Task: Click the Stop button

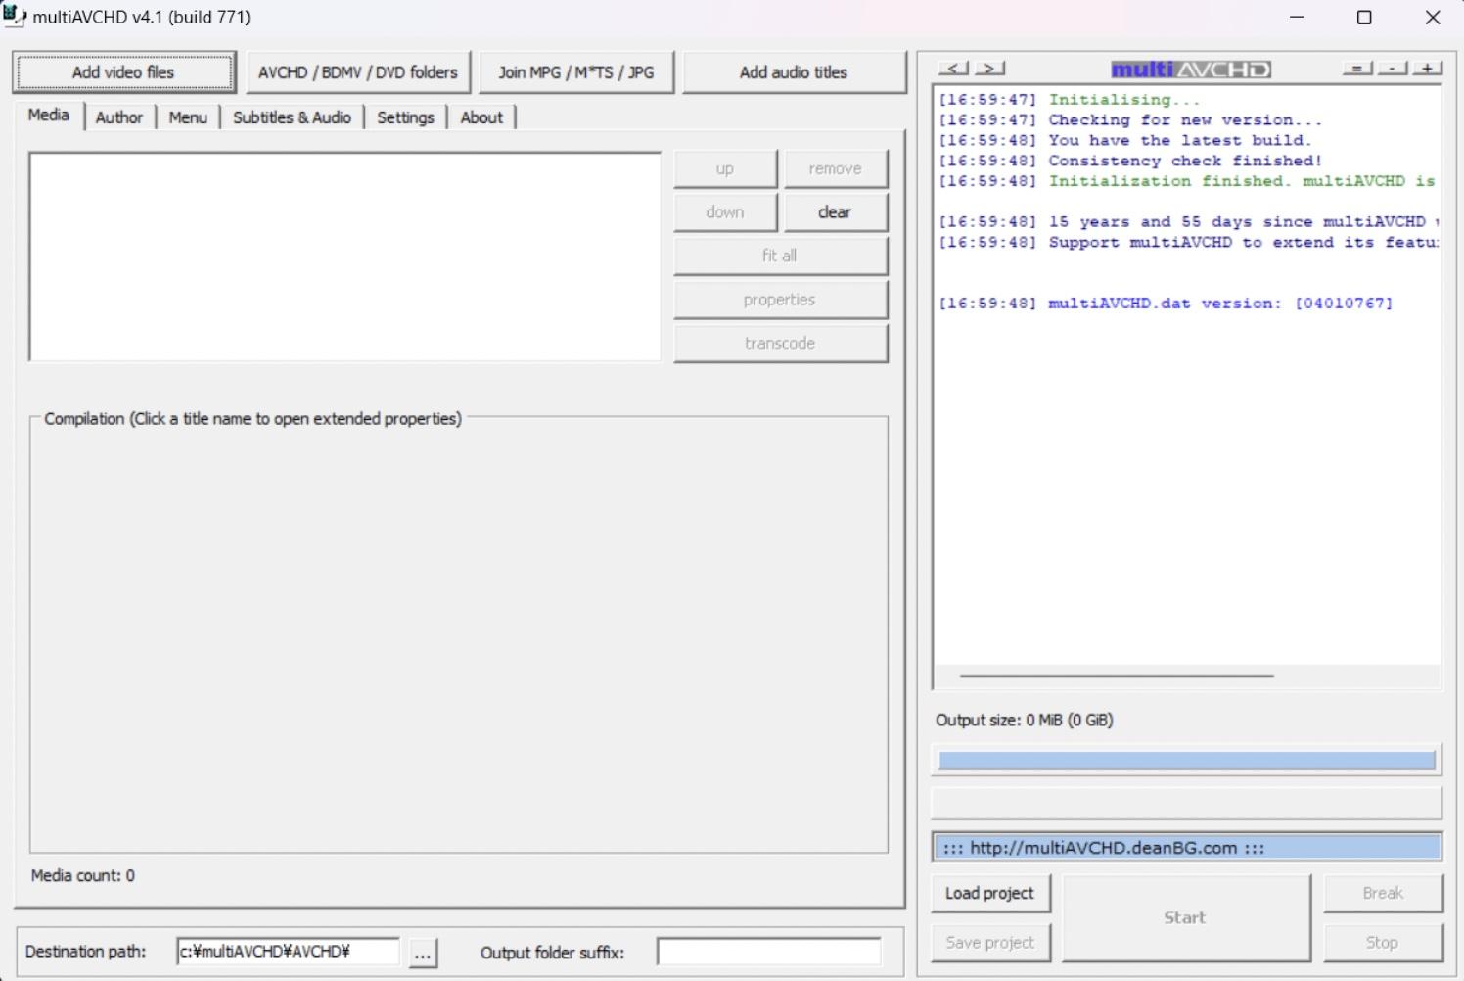Action: pos(1383,942)
